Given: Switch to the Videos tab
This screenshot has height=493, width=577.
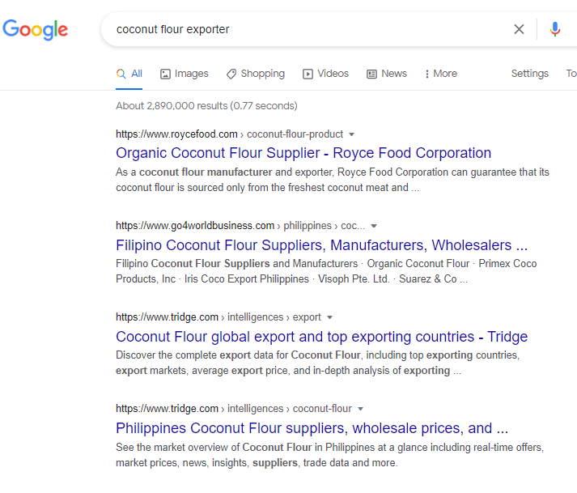Looking at the screenshot, I should click(325, 74).
